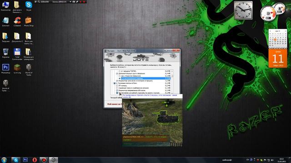Click the volume icon in system tray

(272, 160)
